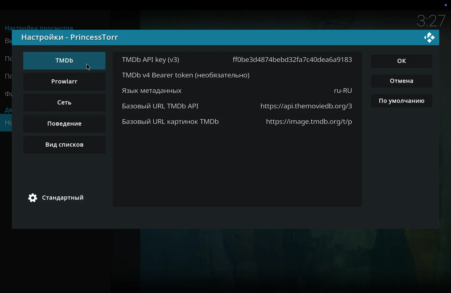Select the TMDb settings category
The height and width of the screenshot is (293, 451).
coord(64,61)
